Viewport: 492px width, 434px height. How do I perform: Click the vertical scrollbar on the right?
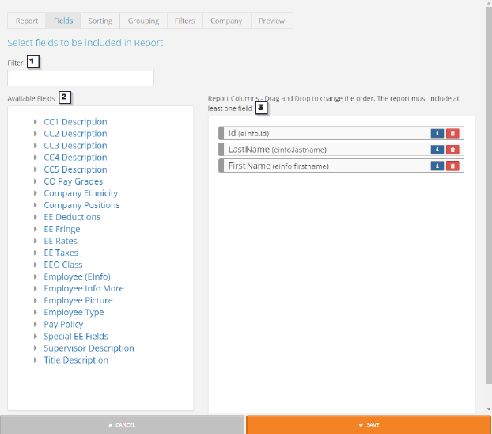[488, 198]
